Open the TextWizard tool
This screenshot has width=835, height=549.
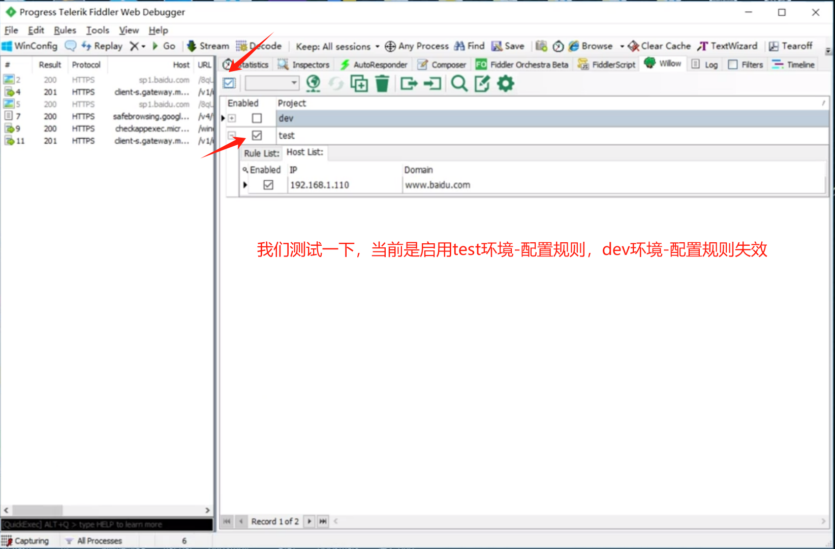click(727, 46)
